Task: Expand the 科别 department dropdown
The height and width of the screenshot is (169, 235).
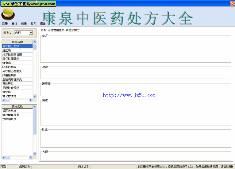Action: pos(31,33)
